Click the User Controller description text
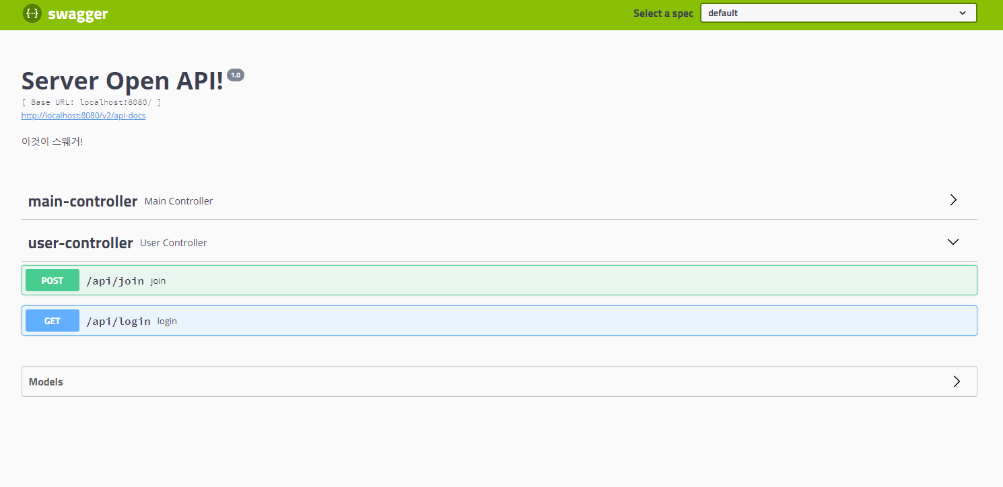1003x487 pixels. (x=174, y=243)
